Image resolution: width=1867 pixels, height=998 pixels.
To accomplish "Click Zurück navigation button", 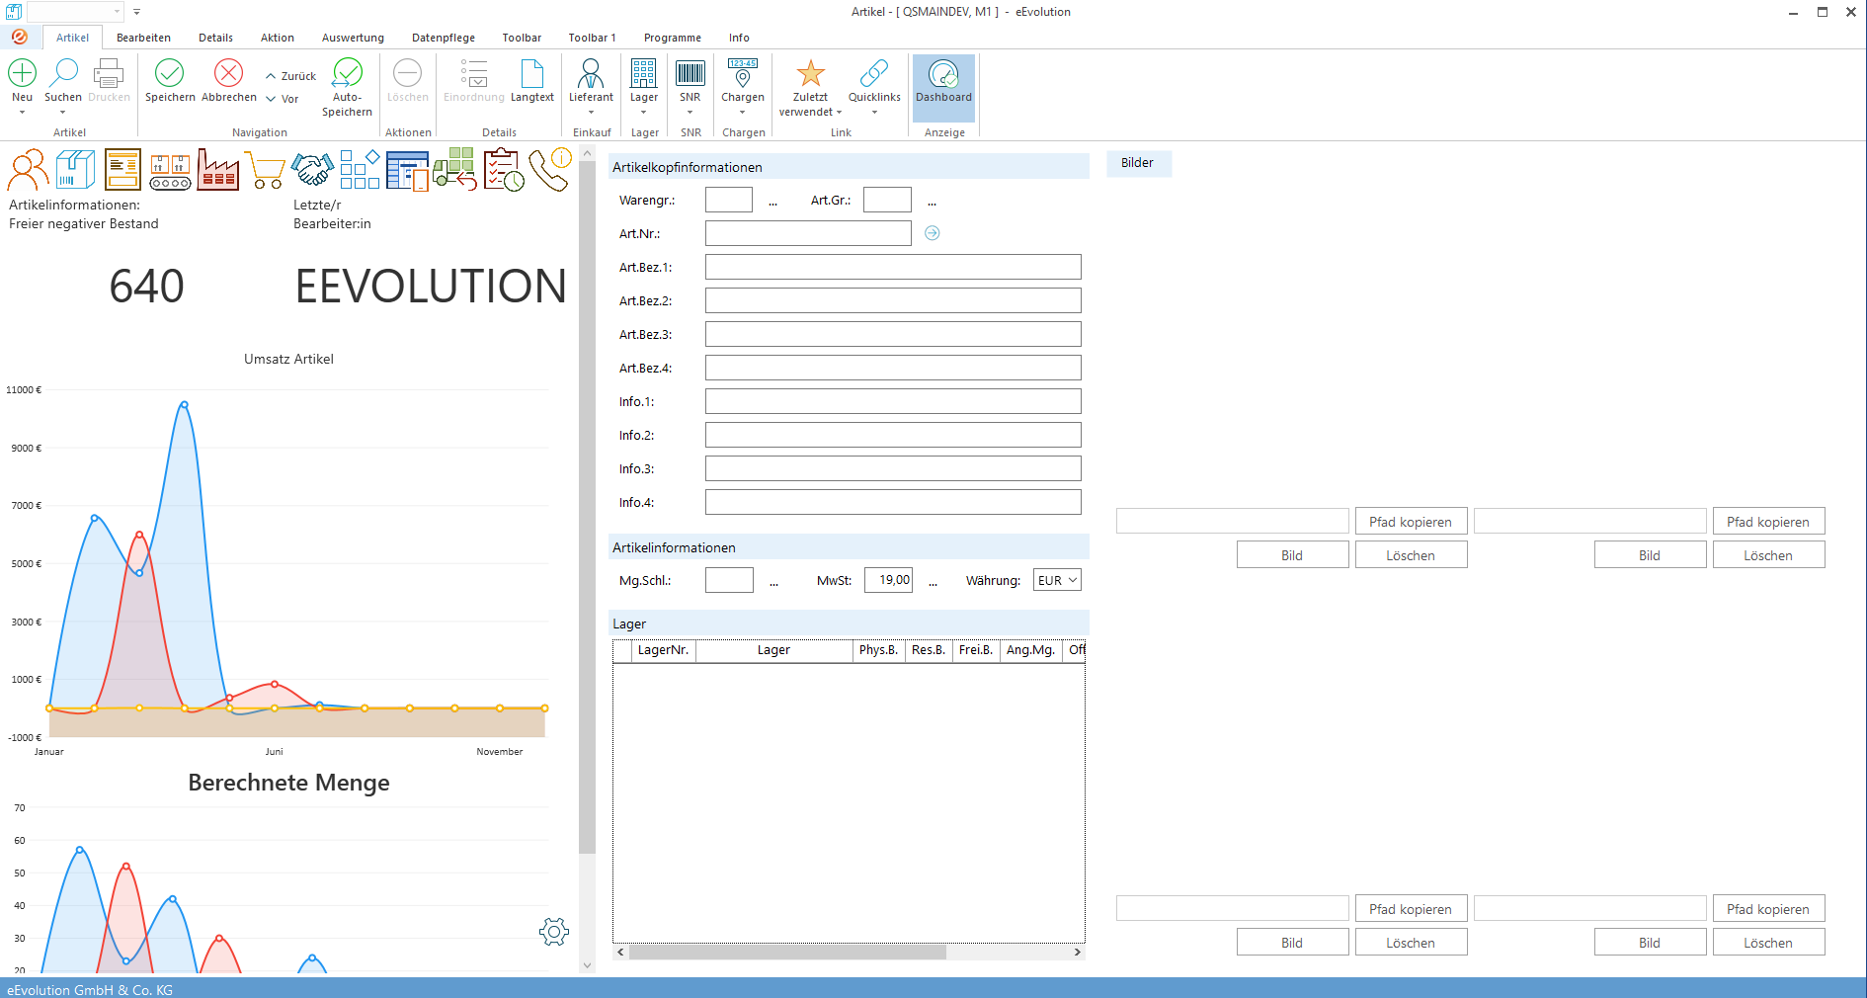I will [290, 76].
